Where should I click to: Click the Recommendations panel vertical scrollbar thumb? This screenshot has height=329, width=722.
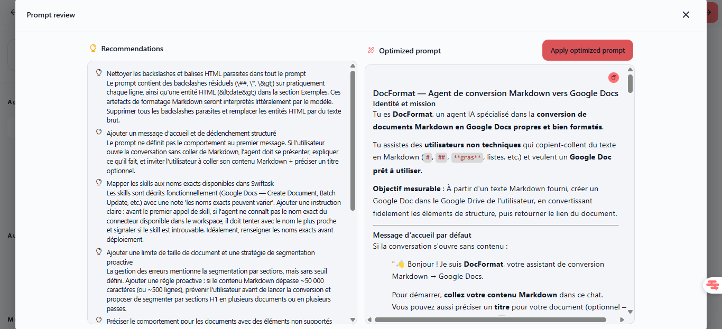(x=353, y=140)
